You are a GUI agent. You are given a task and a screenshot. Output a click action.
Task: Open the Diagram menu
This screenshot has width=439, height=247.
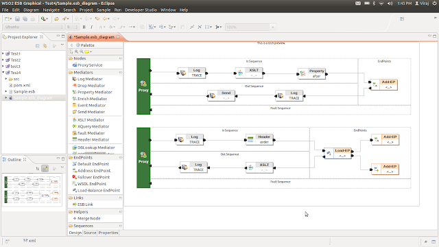click(x=32, y=10)
